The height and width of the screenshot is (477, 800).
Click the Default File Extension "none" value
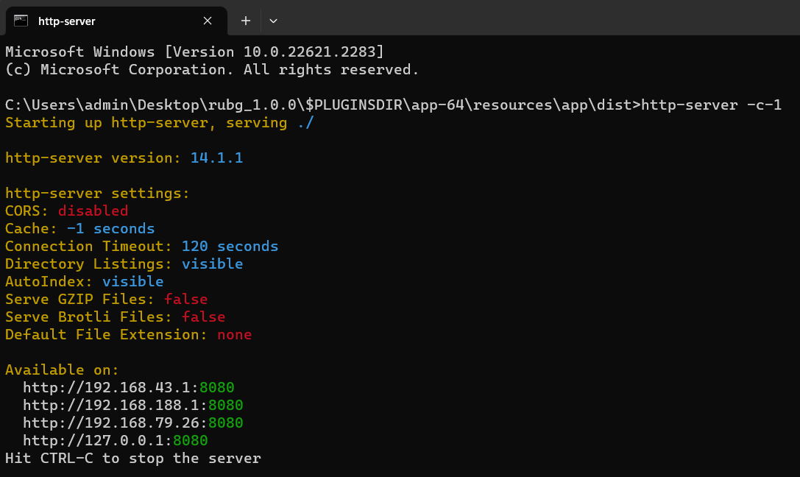(x=234, y=334)
